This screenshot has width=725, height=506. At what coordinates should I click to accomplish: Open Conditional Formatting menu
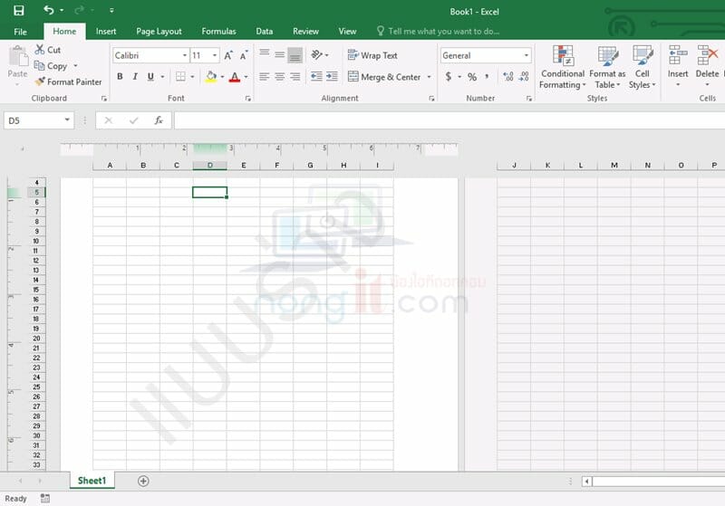click(563, 67)
